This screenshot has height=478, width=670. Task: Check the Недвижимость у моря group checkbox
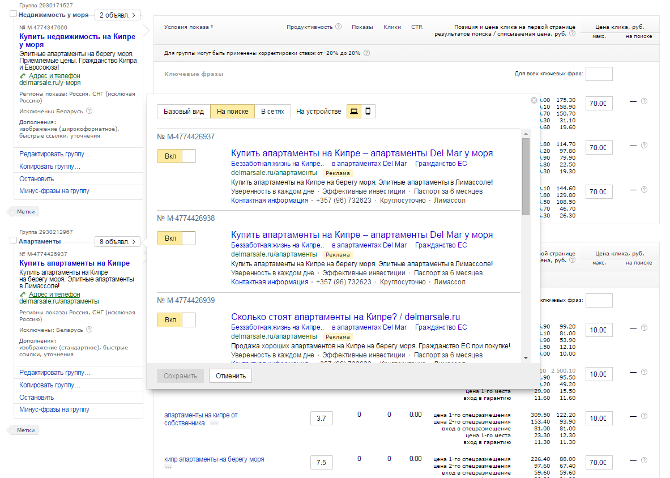pos(13,14)
